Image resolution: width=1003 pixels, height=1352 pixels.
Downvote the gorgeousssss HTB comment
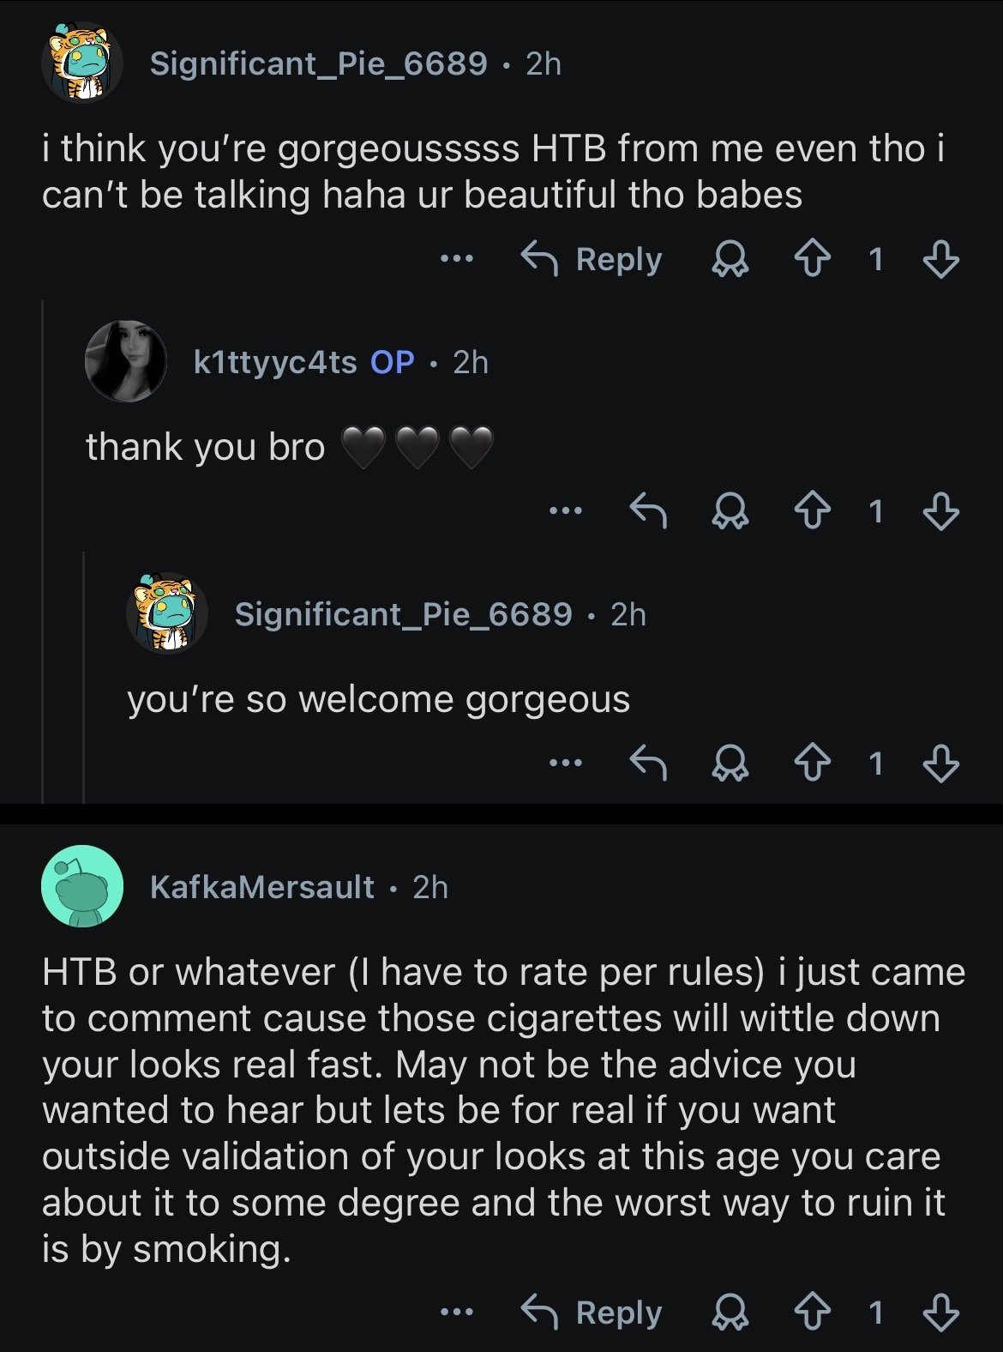click(940, 259)
